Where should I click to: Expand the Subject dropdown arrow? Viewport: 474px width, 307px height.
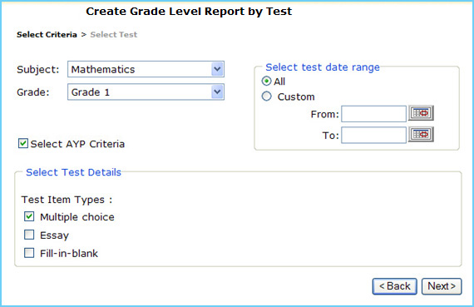coord(217,69)
